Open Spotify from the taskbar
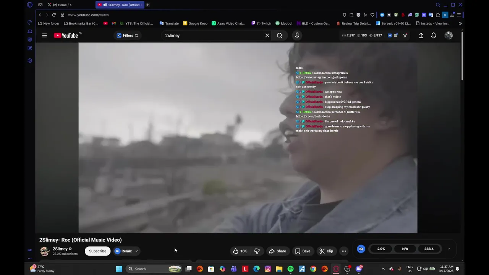Viewport: 489px width, 275px height. [290, 269]
